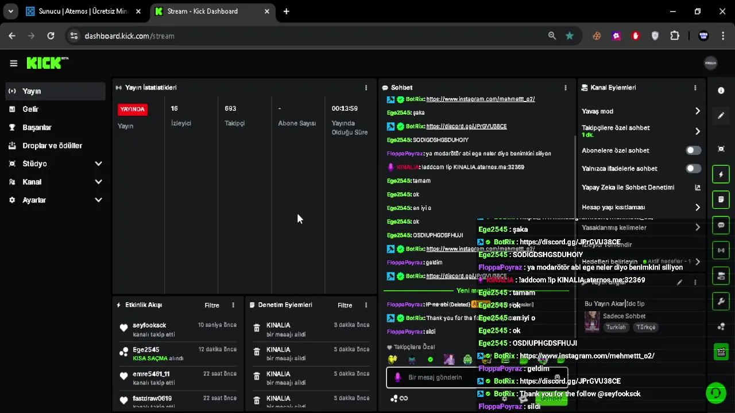Reload the page with the browser refresh button
Image resolution: width=735 pixels, height=413 pixels.
51,36
